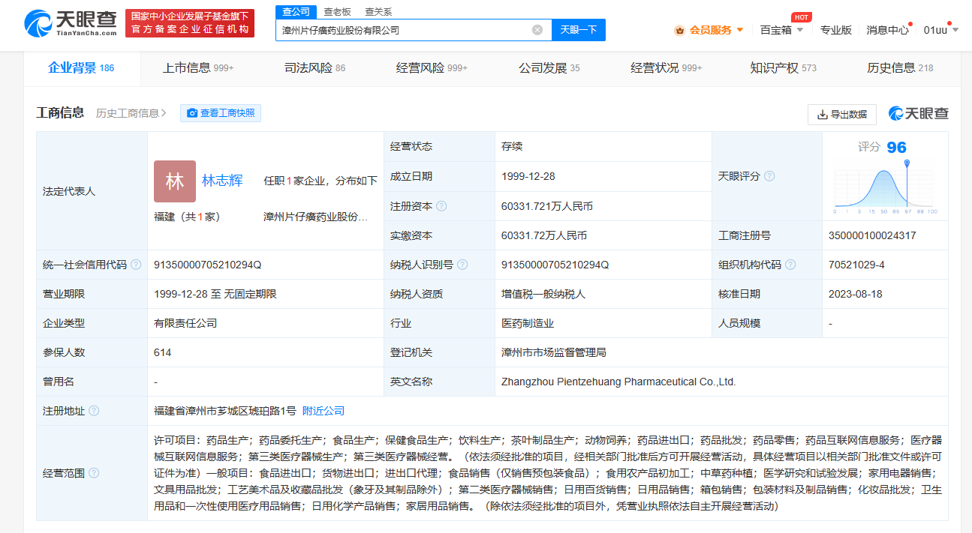972x533 pixels.
Task: Click help icon next to 组织机构代码
Action: 790,265
